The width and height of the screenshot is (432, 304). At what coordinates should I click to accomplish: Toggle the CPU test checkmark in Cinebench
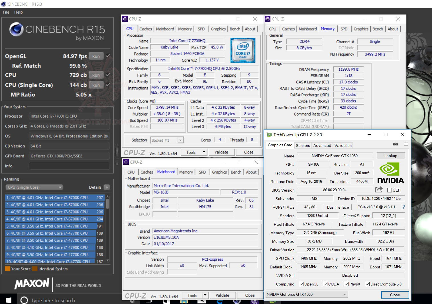[x=108, y=75]
